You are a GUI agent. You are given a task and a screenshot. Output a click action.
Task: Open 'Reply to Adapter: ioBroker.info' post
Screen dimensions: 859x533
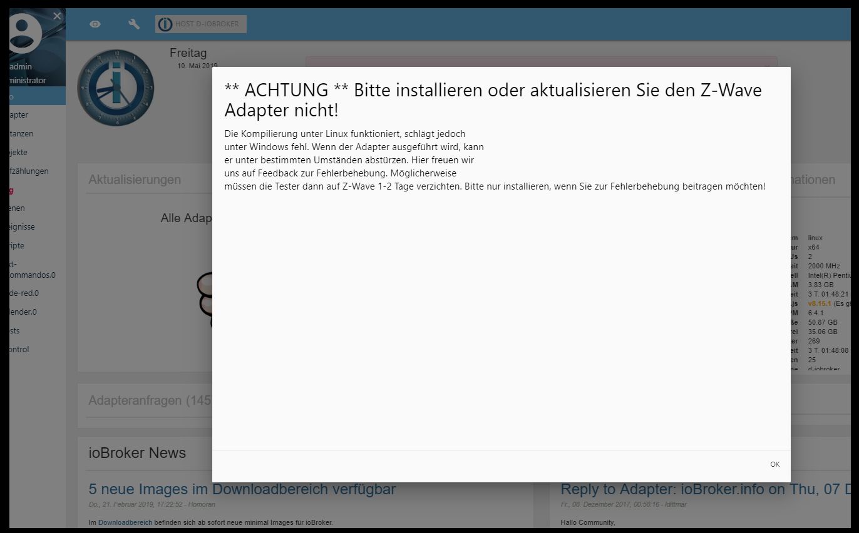(705, 489)
